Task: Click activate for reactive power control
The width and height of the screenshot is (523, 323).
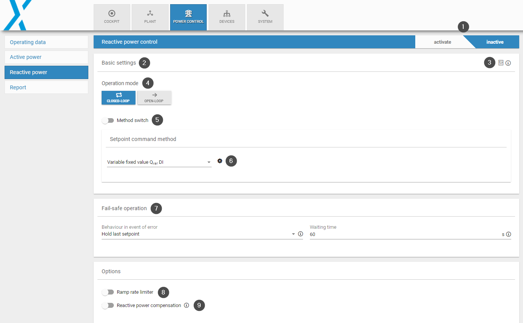Action: tap(442, 42)
